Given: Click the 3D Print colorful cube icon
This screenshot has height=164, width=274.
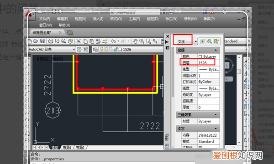Looking at the screenshot, I should [x=70, y=41].
